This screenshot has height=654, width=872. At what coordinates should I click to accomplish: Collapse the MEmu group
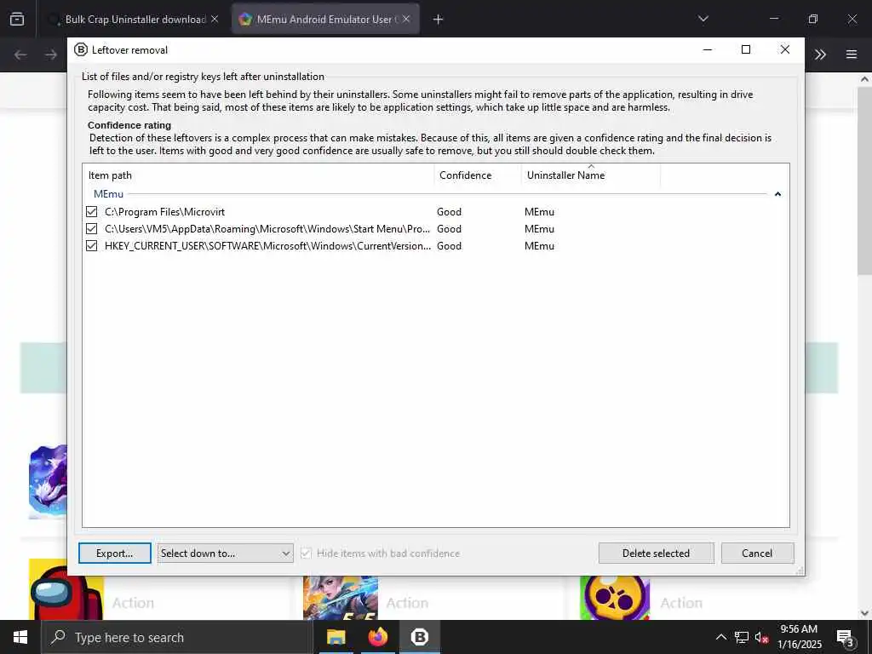pyautogui.click(x=777, y=194)
